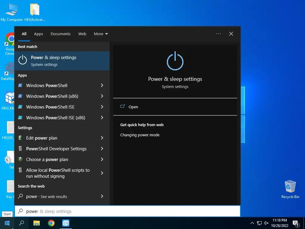
Task: Select the Google Chrome desktop shortcut
Action: pyautogui.click(x=10, y=44)
